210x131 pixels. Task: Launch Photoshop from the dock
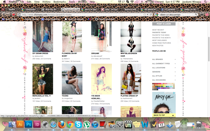[29, 124]
